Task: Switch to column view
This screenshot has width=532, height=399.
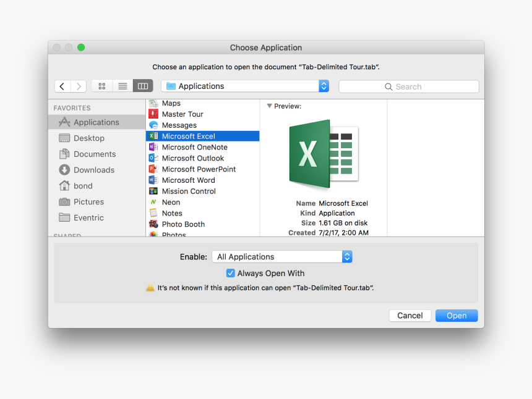Action: tap(143, 86)
